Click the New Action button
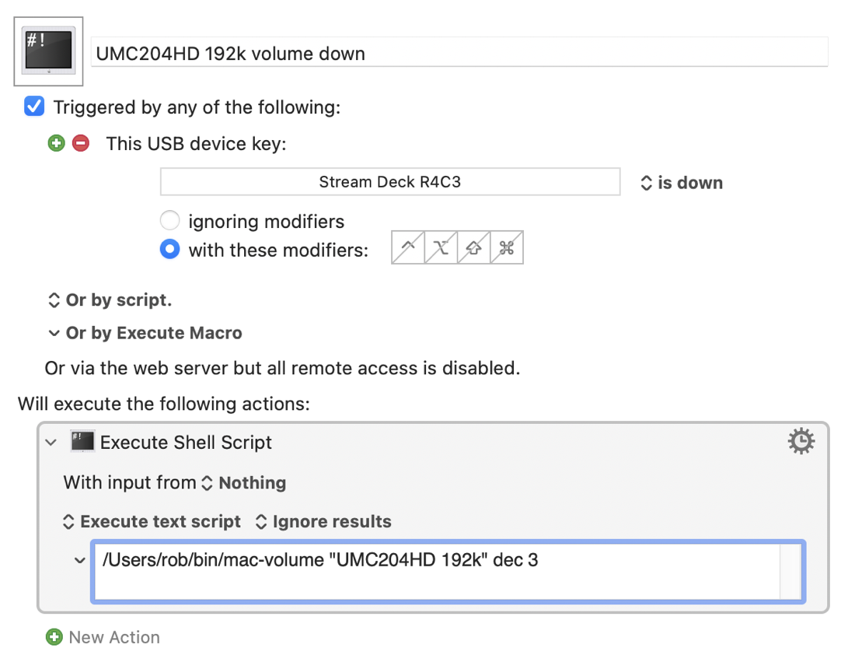 [103, 637]
